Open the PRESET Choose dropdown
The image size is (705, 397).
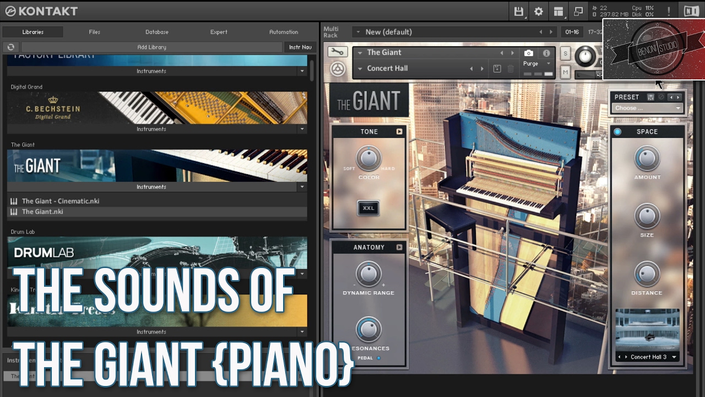(647, 108)
